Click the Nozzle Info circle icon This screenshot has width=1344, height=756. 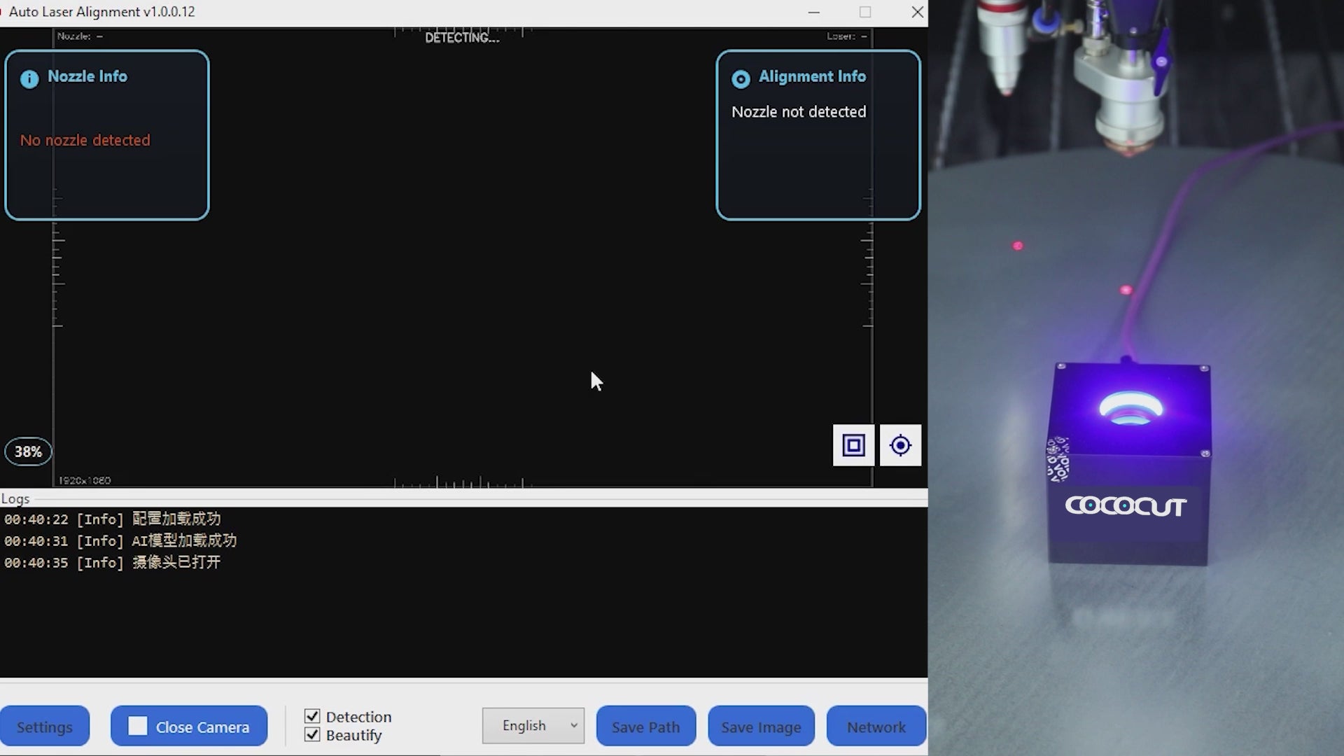29,78
